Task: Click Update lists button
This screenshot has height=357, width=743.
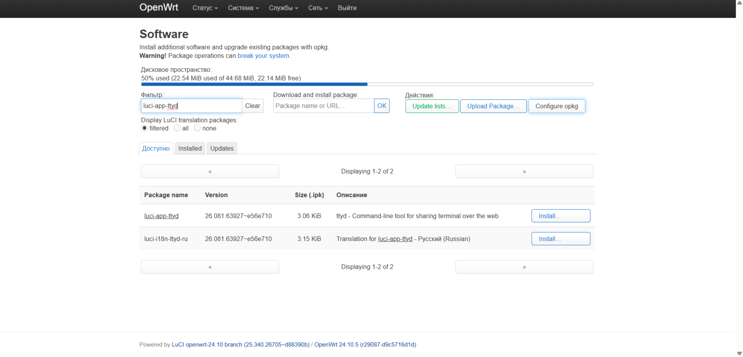Action: 432,106
